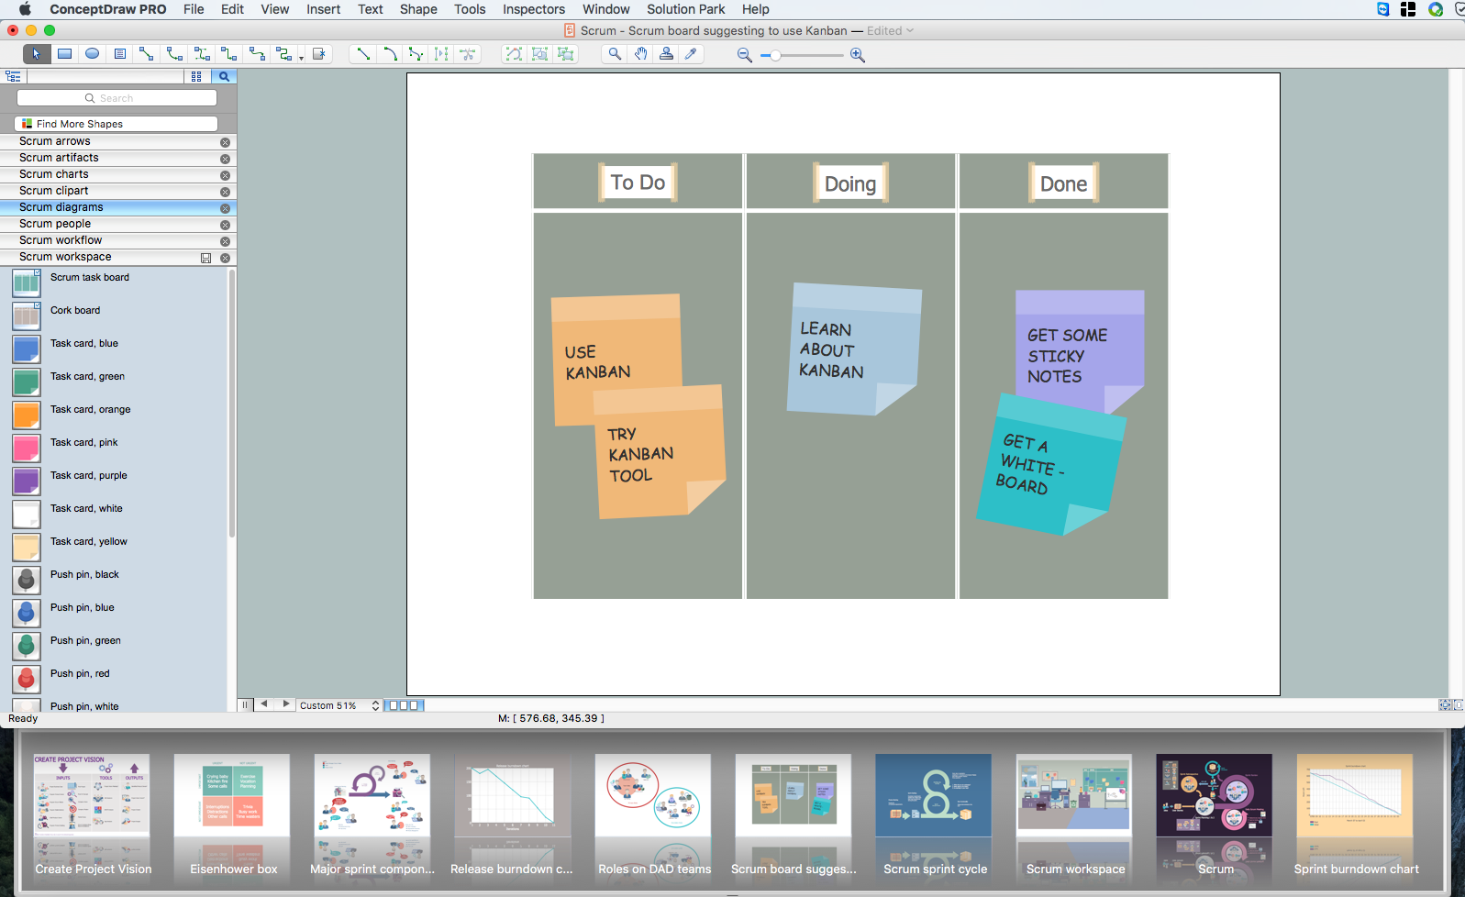The image size is (1465, 897).
Task: Choose the orange task card shape
Action: coord(27,415)
